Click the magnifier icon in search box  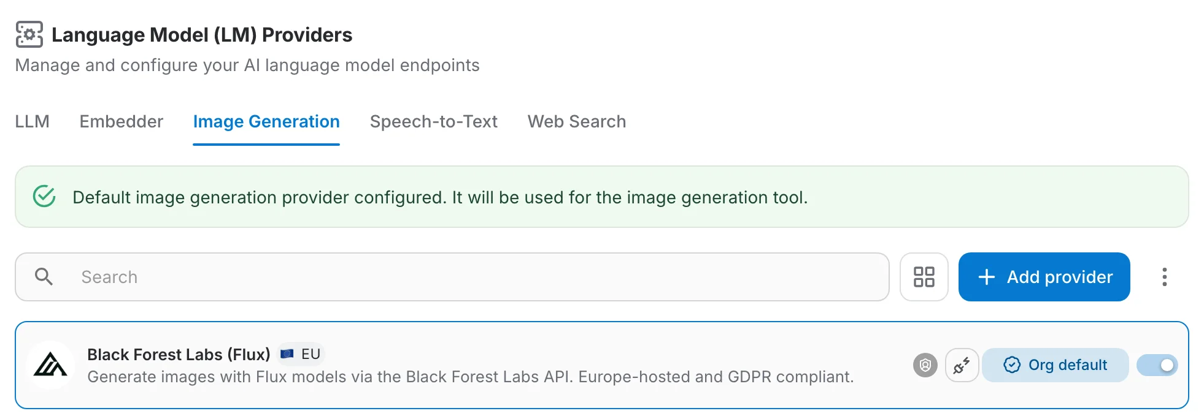44,277
